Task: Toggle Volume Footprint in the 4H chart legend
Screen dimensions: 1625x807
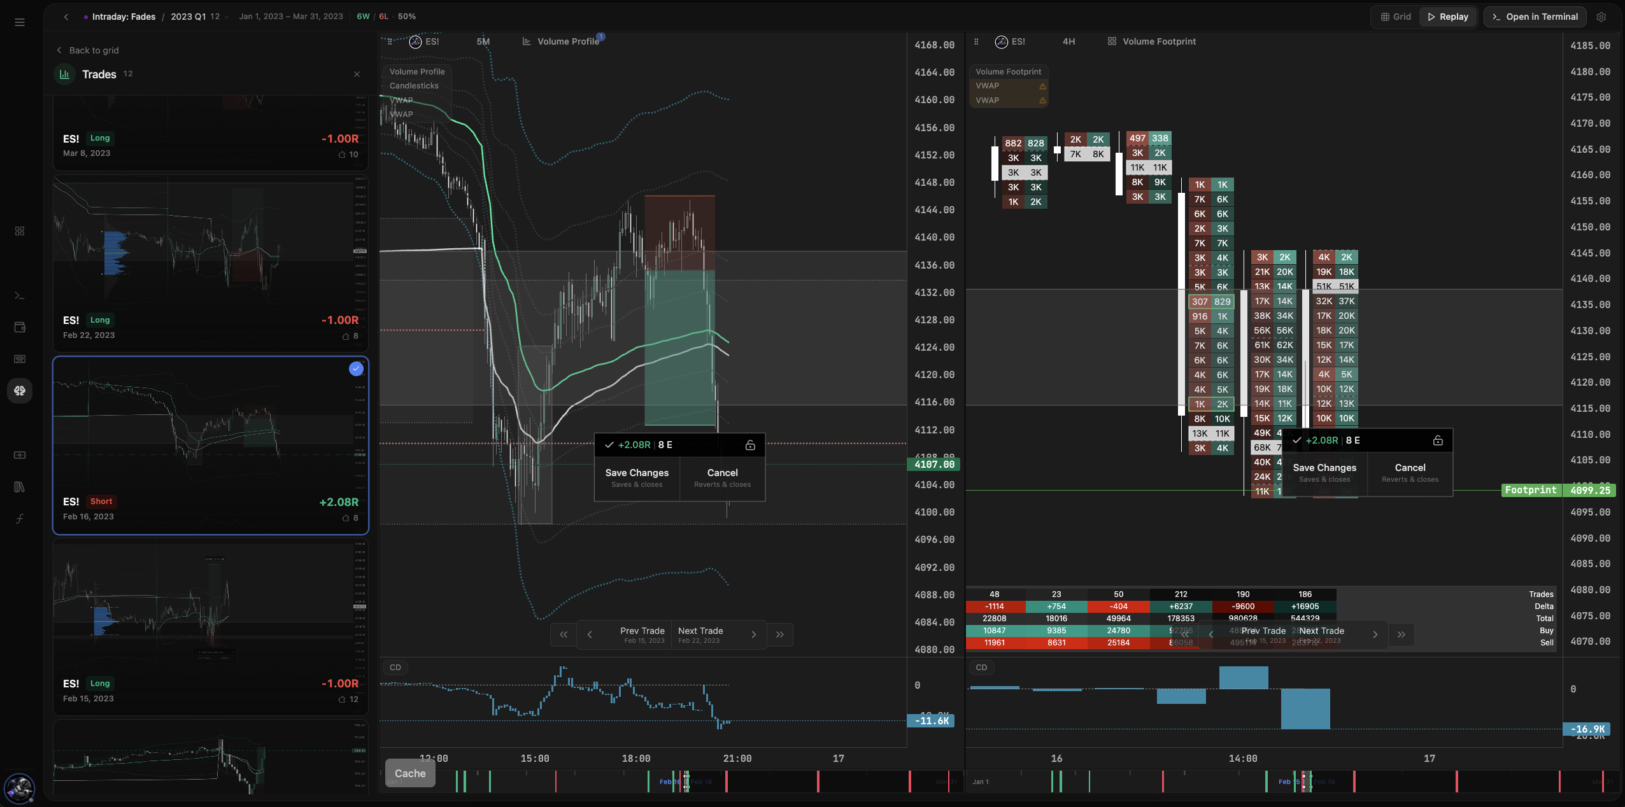Action: (x=1009, y=72)
